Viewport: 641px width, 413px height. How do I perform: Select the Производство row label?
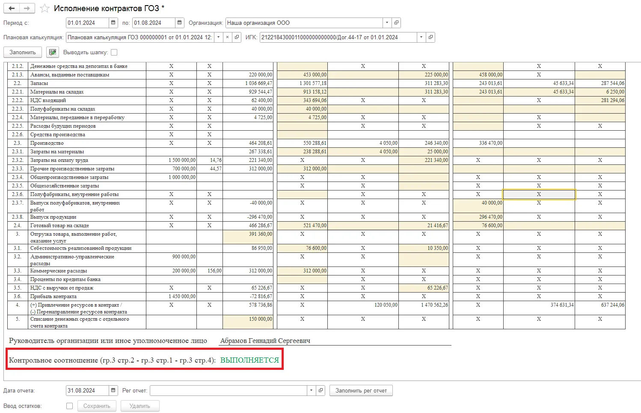[x=47, y=143]
